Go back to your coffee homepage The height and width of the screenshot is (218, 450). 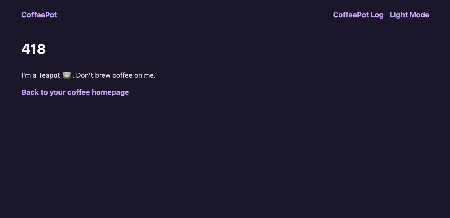click(75, 92)
